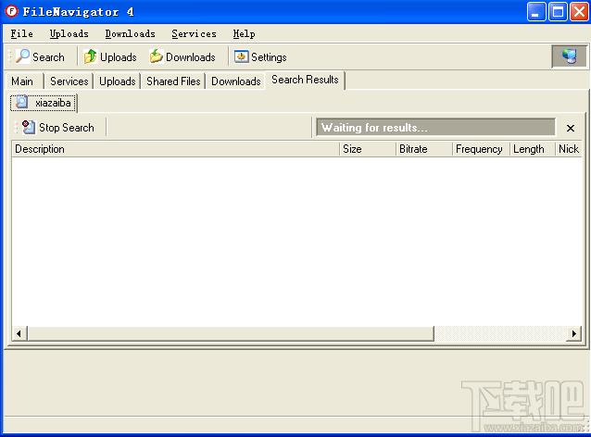Switch to the Uploads tab
The width and height of the screenshot is (591, 437).
(118, 81)
